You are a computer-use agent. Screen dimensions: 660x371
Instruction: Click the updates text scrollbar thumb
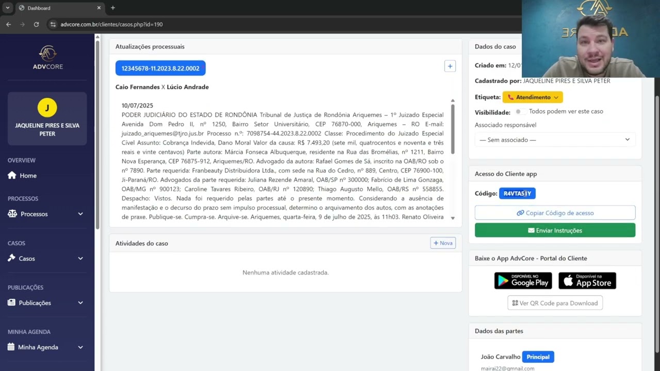tap(453, 129)
